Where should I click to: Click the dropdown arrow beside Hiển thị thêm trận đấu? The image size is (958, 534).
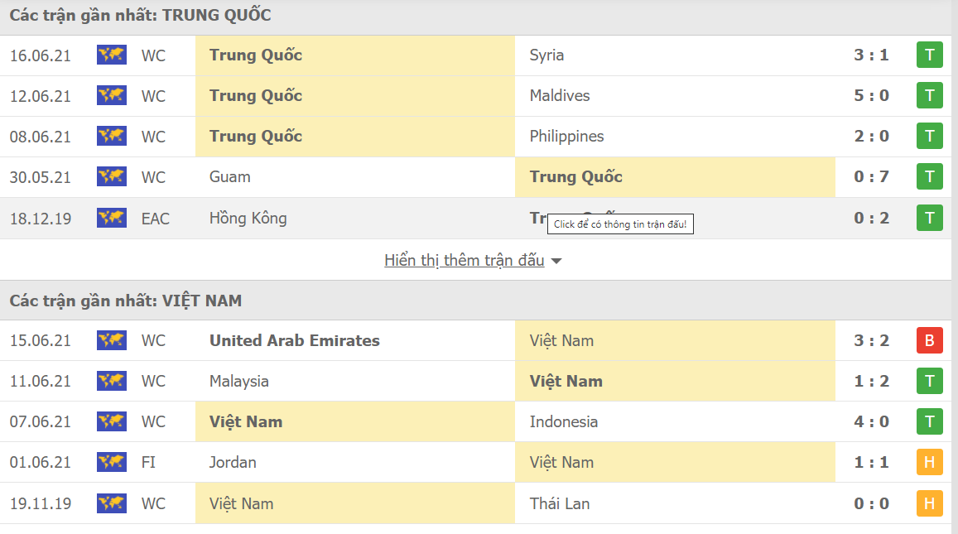[556, 262]
